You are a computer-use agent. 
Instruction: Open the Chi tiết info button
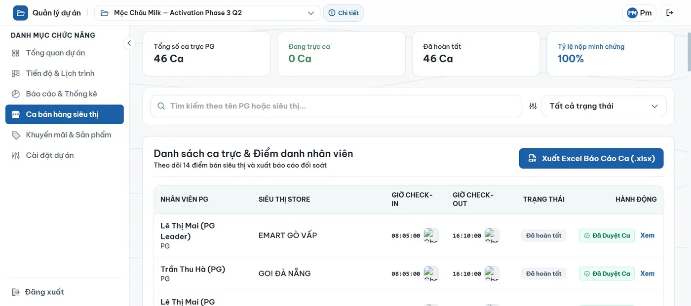pyautogui.click(x=344, y=13)
